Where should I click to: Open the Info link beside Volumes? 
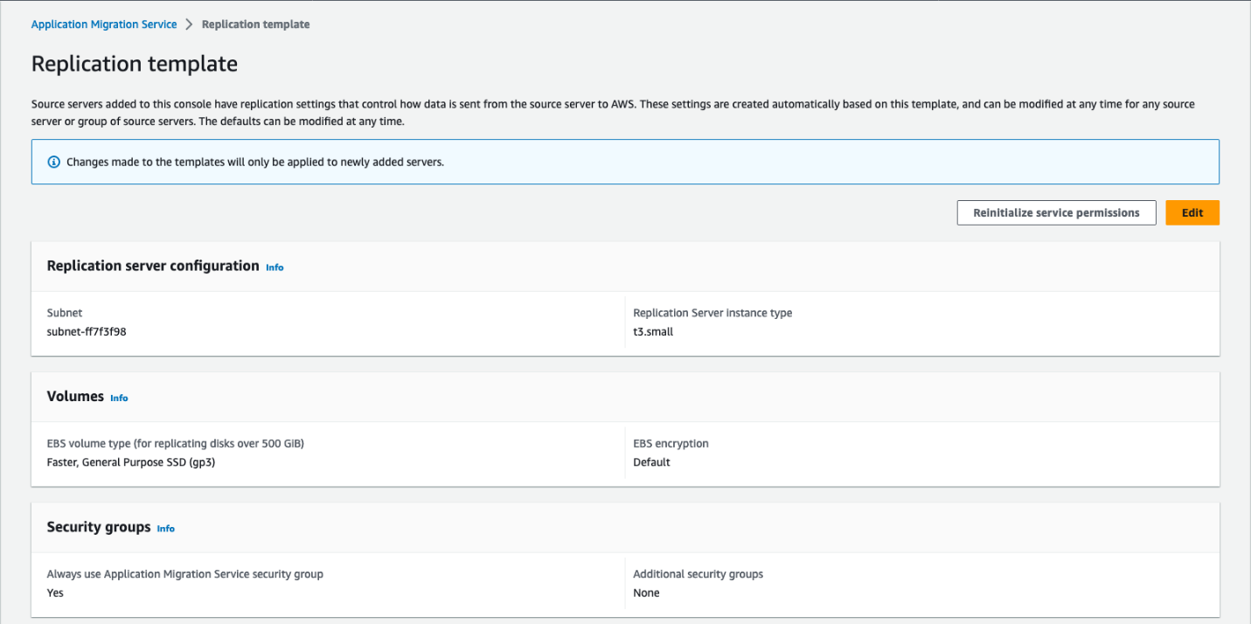pyautogui.click(x=119, y=398)
